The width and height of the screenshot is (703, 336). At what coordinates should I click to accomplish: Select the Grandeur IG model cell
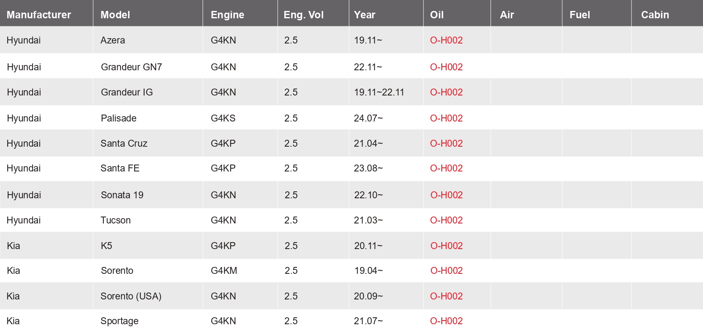coord(127,92)
